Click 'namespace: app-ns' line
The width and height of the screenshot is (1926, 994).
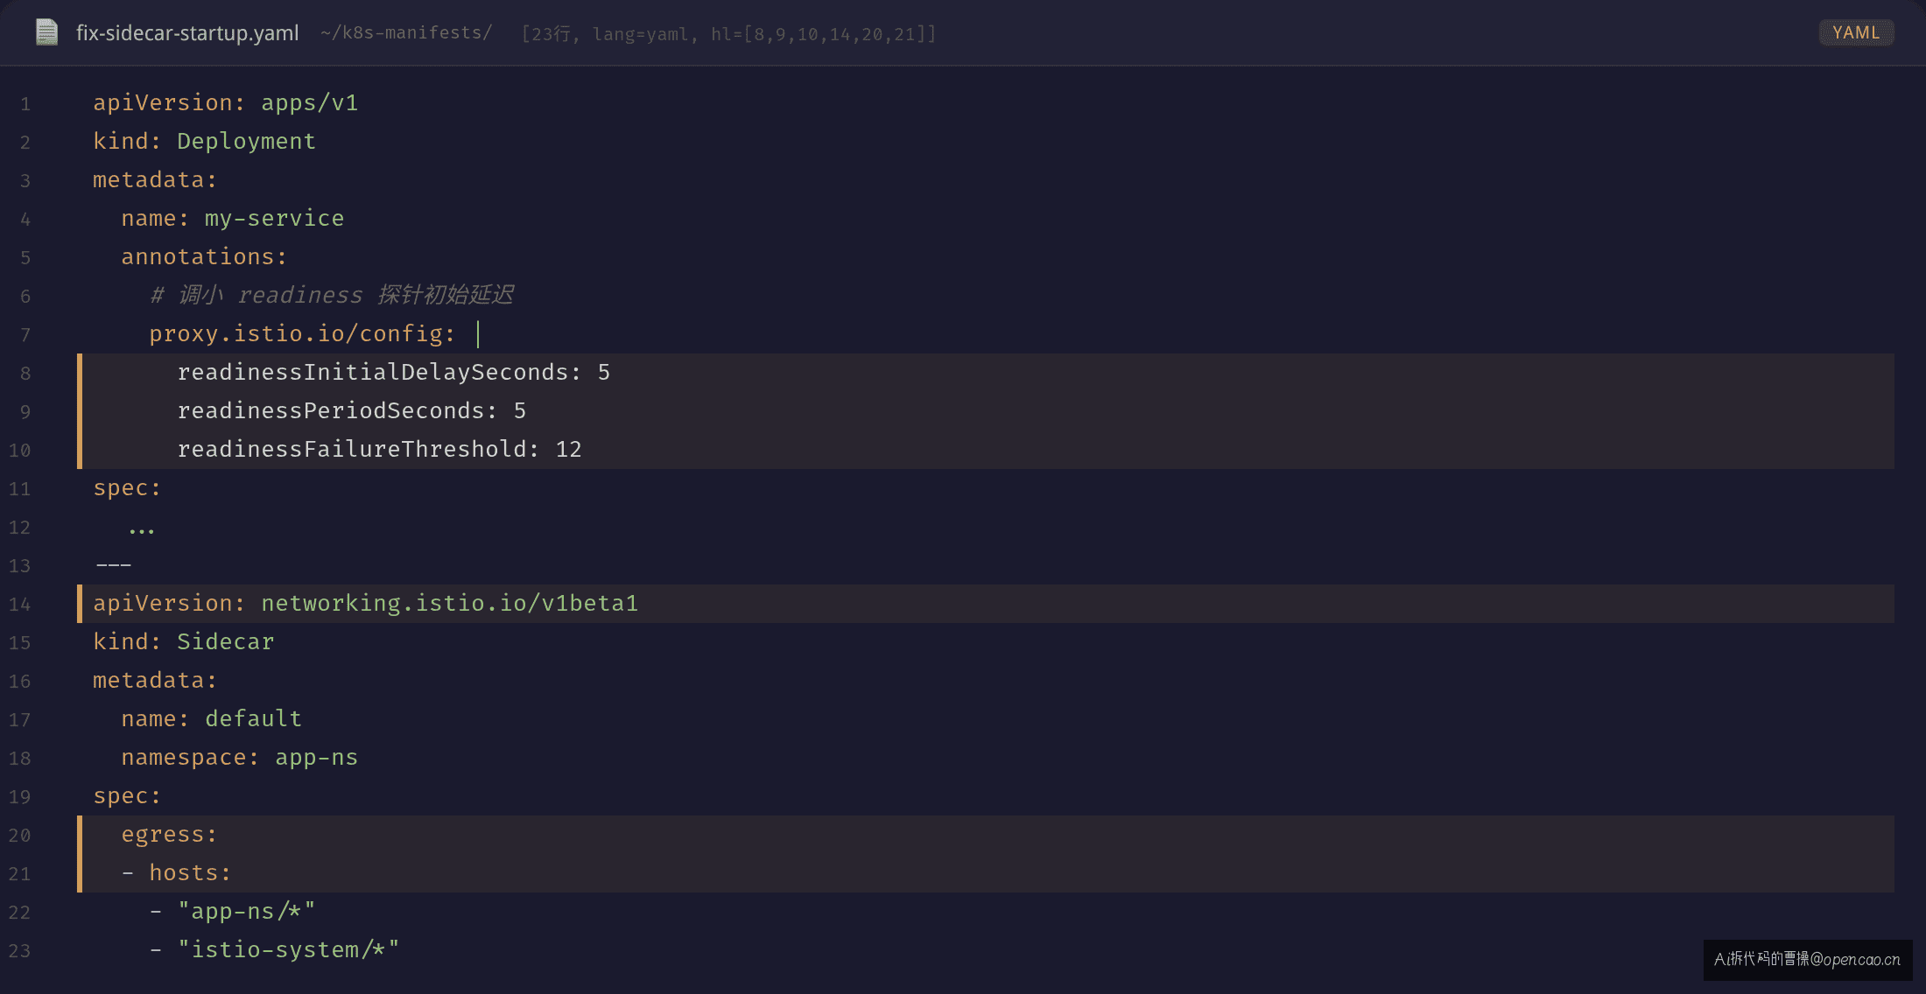tap(240, 758)
